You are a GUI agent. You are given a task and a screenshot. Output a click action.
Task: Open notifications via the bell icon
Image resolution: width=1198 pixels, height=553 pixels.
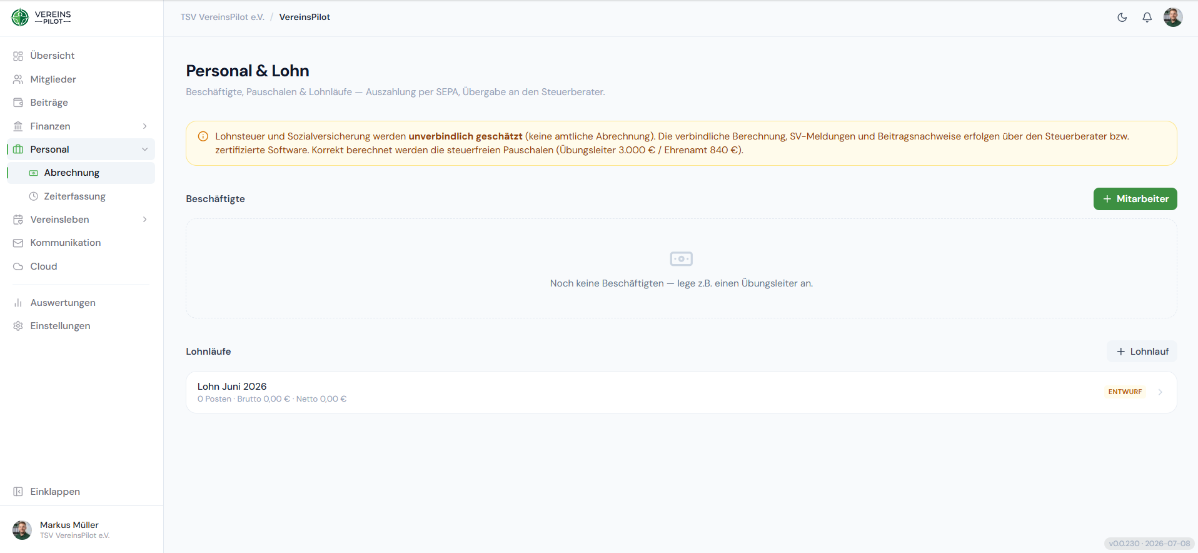1147,18
